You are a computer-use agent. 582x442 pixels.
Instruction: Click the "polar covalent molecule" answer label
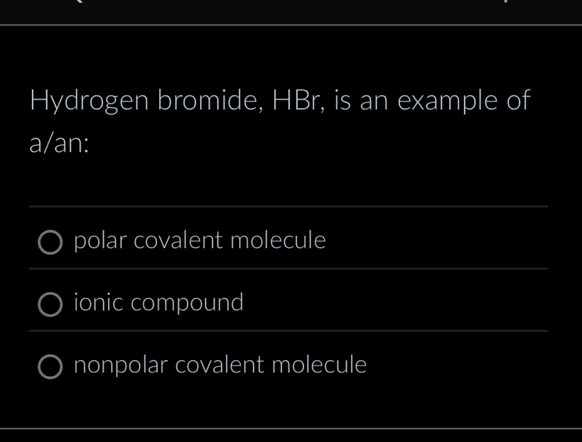[x=200, y=241]
